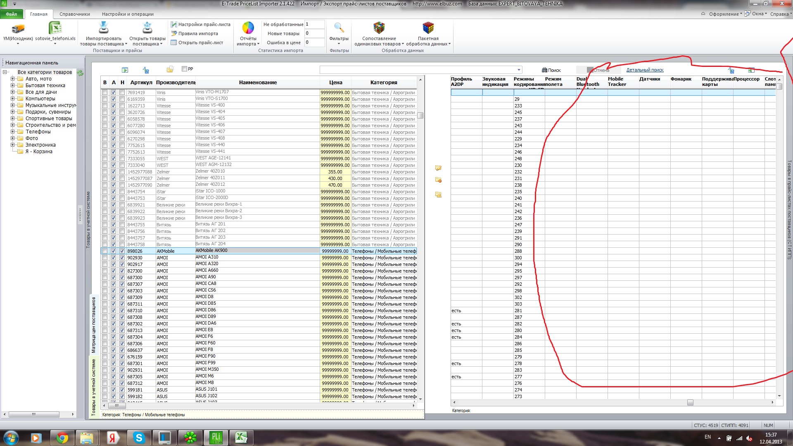
Task: Open the Матрица цен поставщиков side tab
Action: [93, 325]
